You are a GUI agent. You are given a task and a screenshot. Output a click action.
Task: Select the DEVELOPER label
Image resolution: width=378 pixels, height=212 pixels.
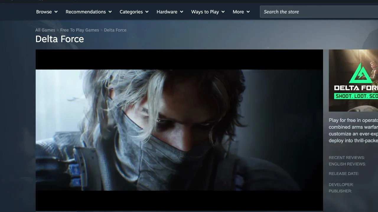click(341, 185)
